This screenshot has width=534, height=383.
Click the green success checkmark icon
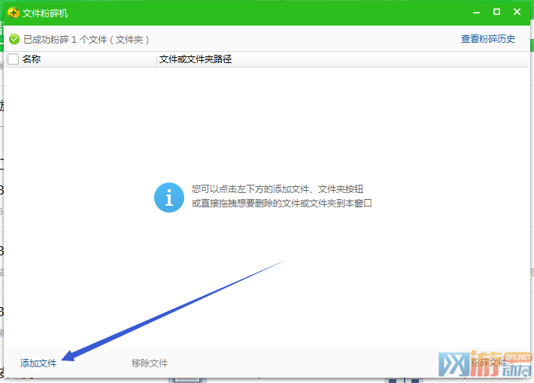tap(14, 39)
